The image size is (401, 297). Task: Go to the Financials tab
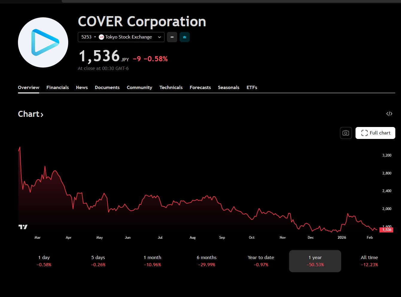(x=57, y=88)
